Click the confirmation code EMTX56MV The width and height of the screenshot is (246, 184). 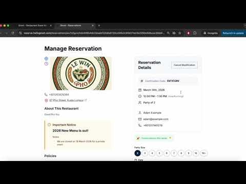point(173,81)
